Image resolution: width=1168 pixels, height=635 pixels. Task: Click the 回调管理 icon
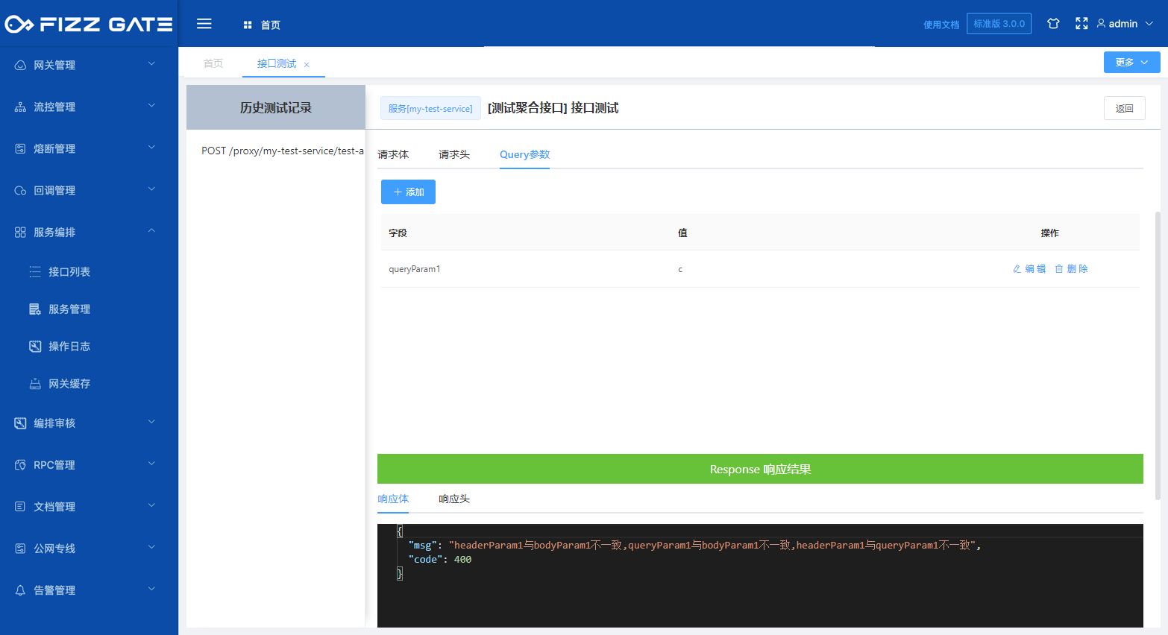click(x=20, y=191)
